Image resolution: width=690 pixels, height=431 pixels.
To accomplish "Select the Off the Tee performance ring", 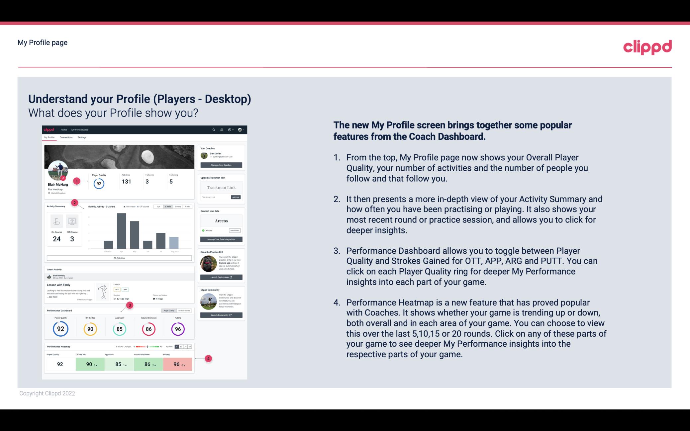I will [x=90, y=328].
